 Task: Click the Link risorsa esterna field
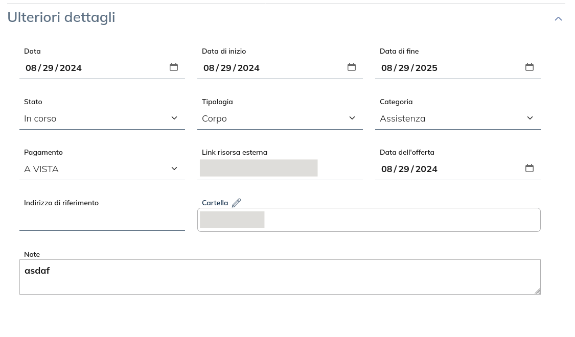pyautogui.click(x=259, y=167)
